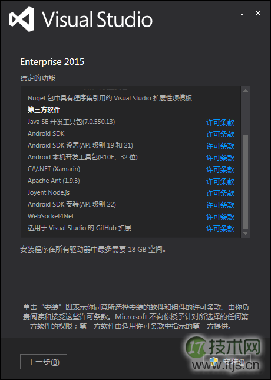This screenshot has width=271, height=380.
Task: View WebSocket4Net license terms link
Action: point(220,217)
